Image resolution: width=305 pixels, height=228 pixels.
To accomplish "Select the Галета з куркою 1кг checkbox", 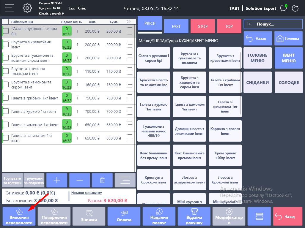I will pyautogui.click(x=6, y=111).
